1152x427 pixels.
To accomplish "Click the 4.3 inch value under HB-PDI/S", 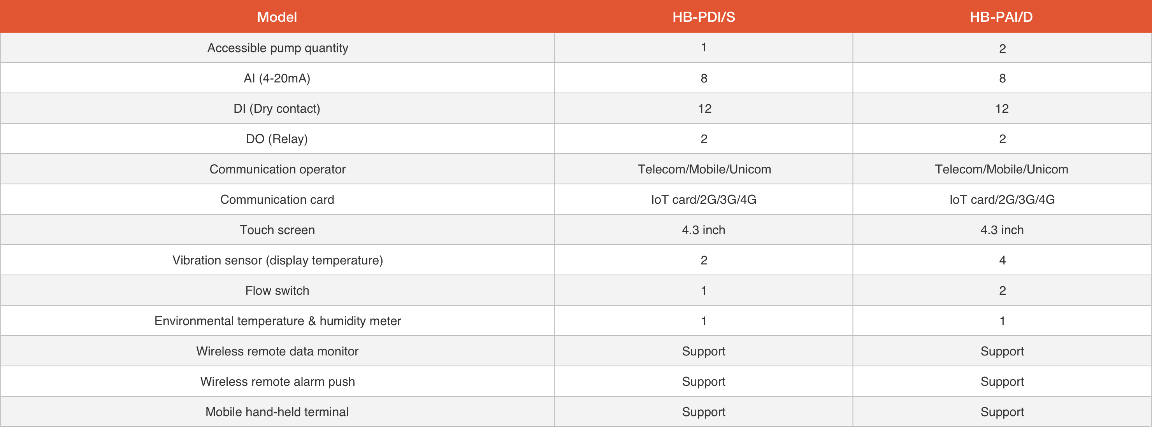I will 703,230.
